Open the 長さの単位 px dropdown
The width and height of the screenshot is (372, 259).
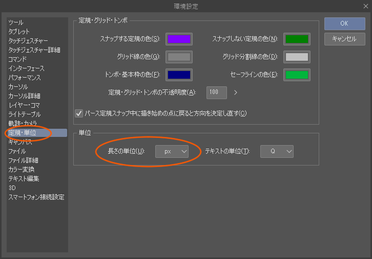coord(172,151)
